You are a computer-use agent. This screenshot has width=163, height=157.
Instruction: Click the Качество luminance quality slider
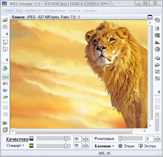[x=53, y=139]
